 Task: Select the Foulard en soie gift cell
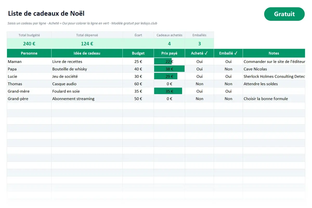tap(87, 91)
